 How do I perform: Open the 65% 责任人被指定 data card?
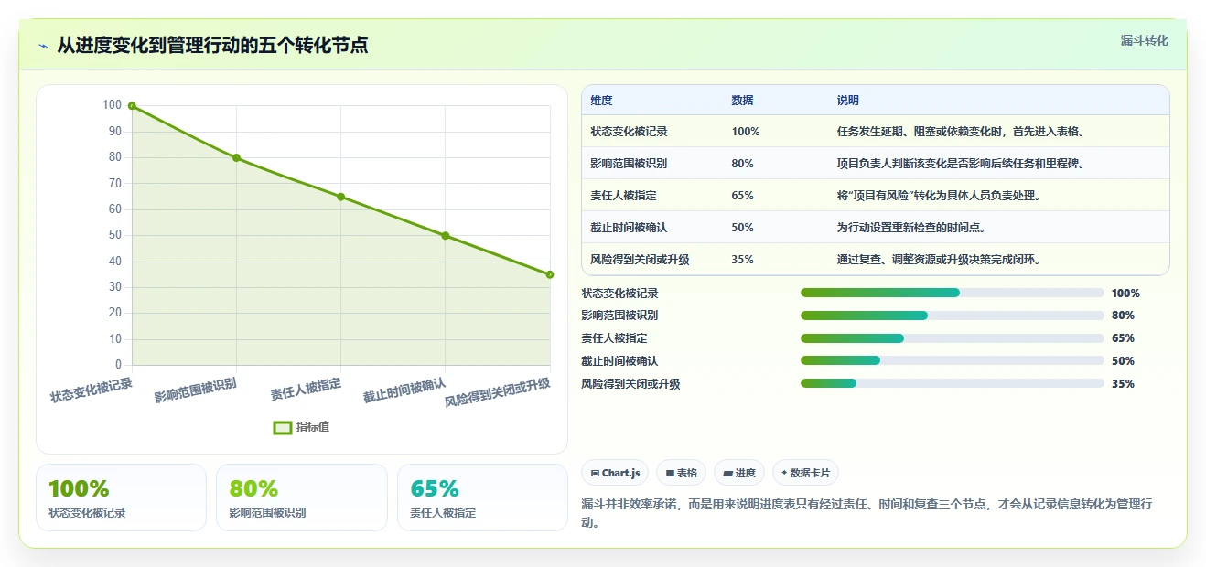point(482,497)
